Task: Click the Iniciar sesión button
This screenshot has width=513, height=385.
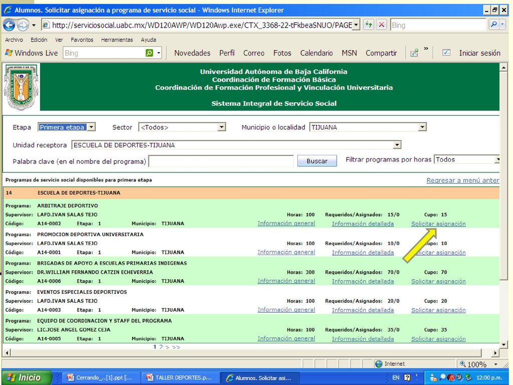Action: coord(479,53)
